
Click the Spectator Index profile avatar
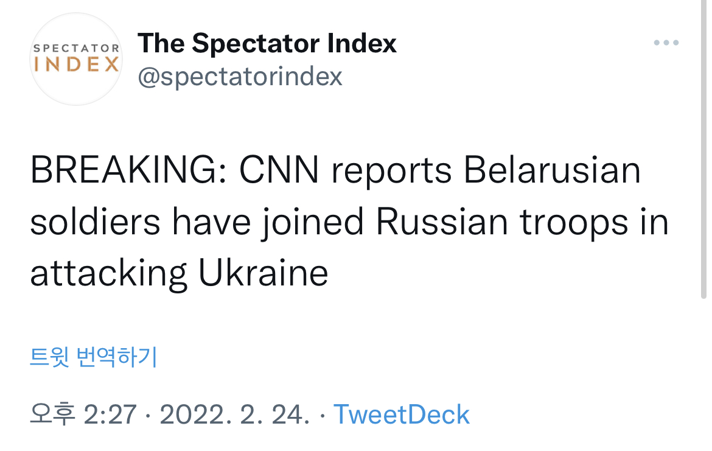pyautogui.click(x=75, y=59)
